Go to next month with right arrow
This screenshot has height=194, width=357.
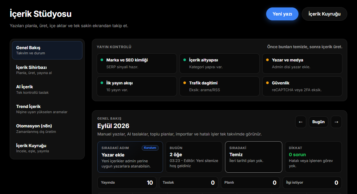[x=336, y=122]
